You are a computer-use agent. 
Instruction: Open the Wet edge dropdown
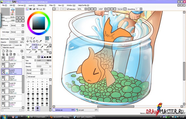tap(17, 32)
